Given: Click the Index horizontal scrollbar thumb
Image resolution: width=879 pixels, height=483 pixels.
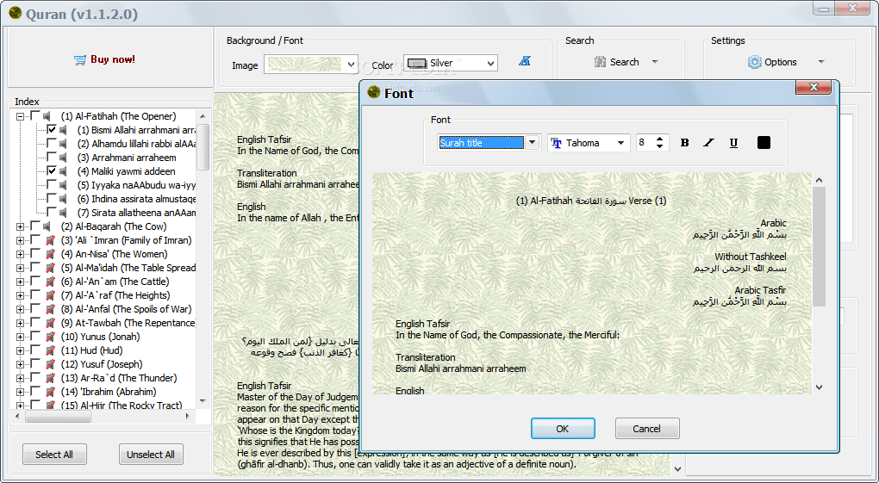Looking at the screenshot, I should (x=58, y=417).
